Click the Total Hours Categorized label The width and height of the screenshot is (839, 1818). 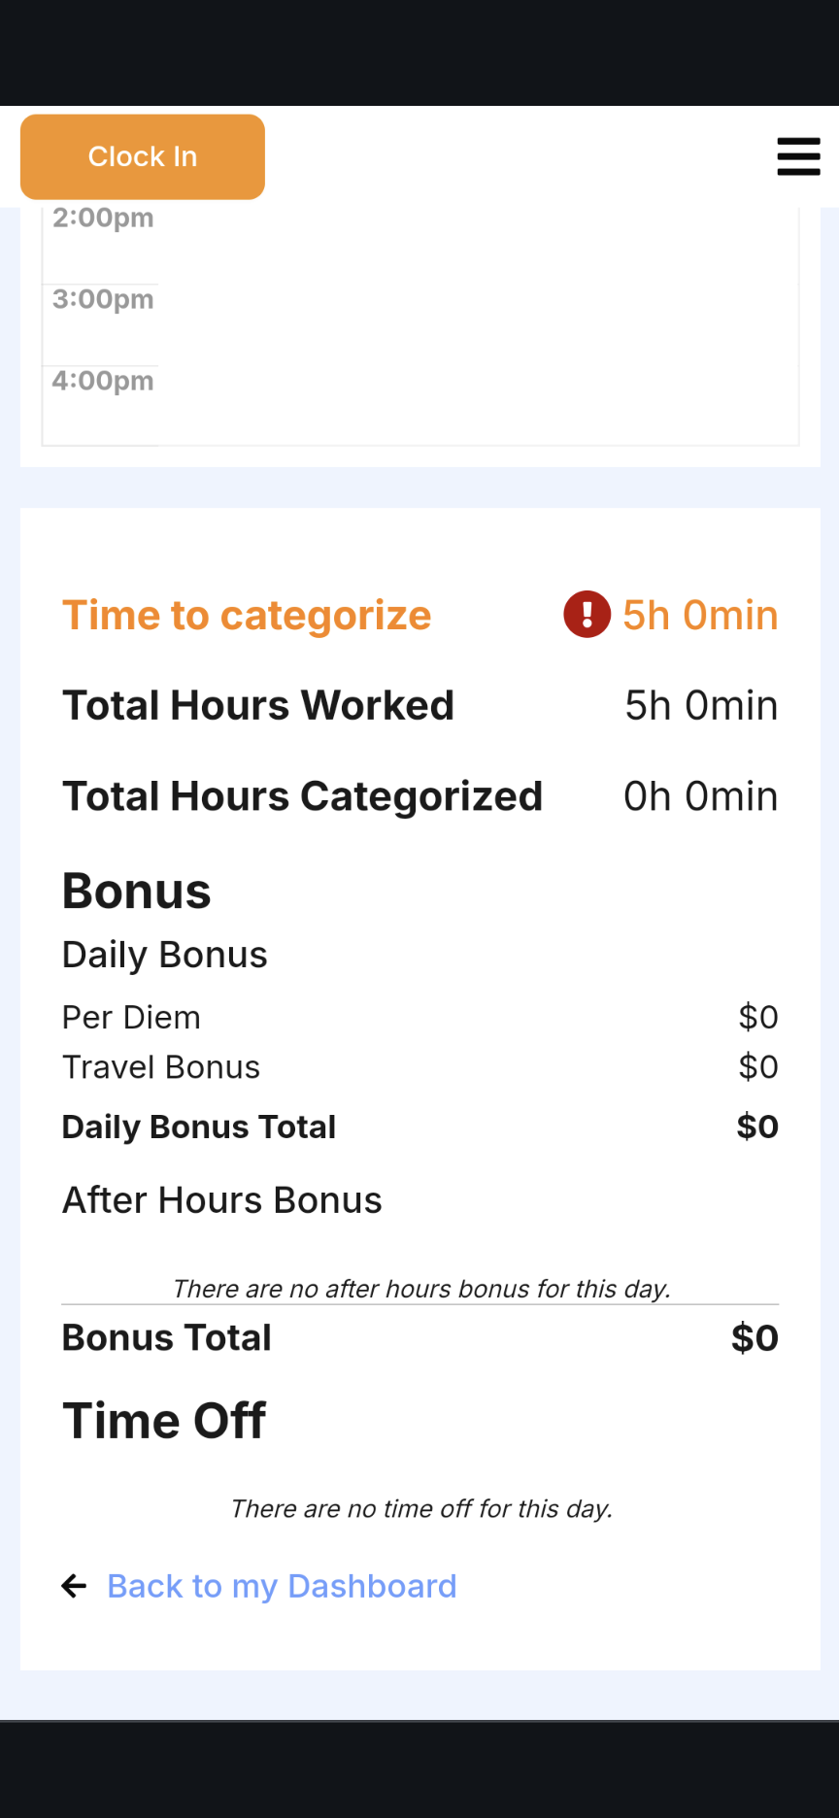point(302,796)
